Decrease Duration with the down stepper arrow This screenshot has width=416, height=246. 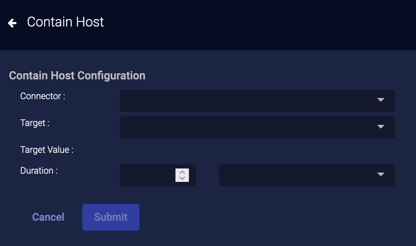click(182, 178)
